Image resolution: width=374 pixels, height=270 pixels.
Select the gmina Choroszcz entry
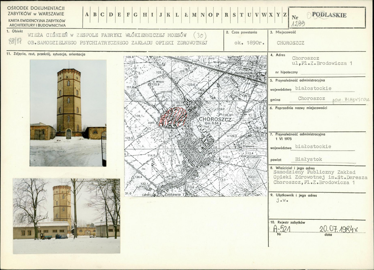coord(311,98)
